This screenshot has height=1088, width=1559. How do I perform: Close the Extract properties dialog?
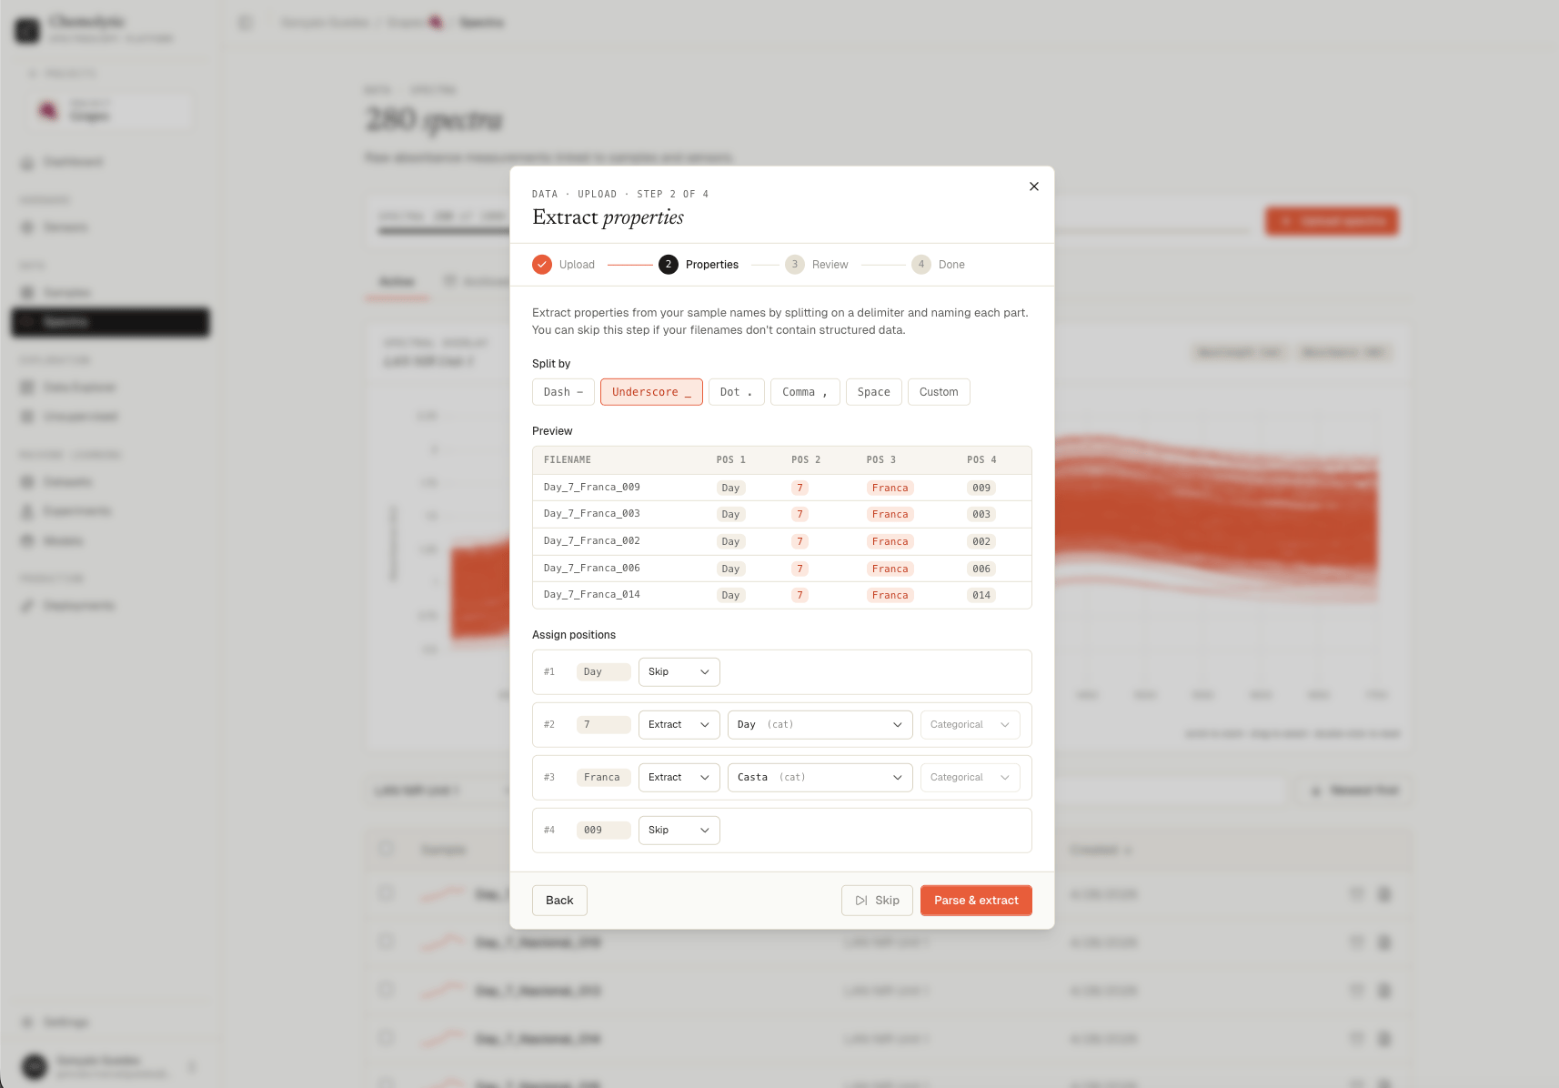pyautogui.click(x=1033, y=186)
